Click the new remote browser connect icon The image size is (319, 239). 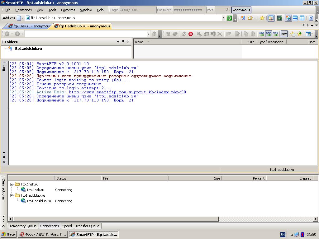[x=243, y=18]
